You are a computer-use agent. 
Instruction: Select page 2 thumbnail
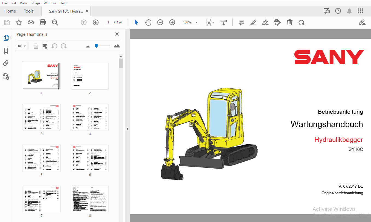pyautogui.click(x=90, y=76)
